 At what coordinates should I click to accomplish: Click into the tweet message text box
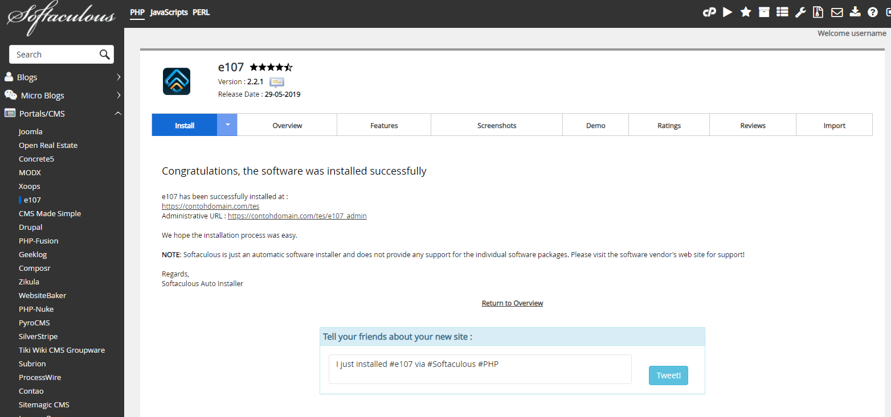[x=480, y=369]
